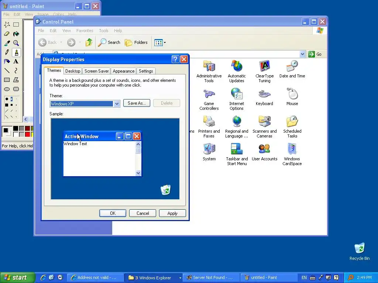Choose the Ellipse tool in Paint
The width and height of the screenshot is (378, 283).
coord(7,89)
